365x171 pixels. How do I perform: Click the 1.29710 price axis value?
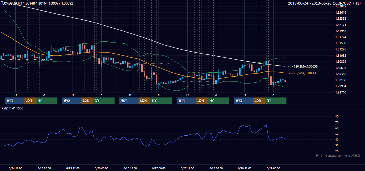tap(341, 92)
